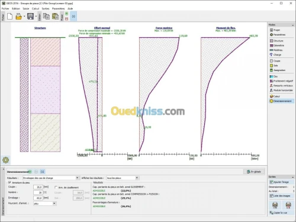Add a dimensioning with the green plus

[30, 172]
